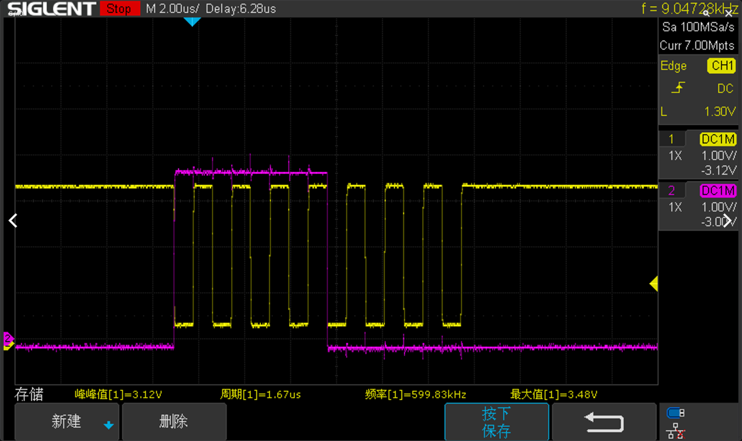Screen dimensions: 742x441
Task: Click the rising edge trigger slope icon
Action: pos(678,88)
